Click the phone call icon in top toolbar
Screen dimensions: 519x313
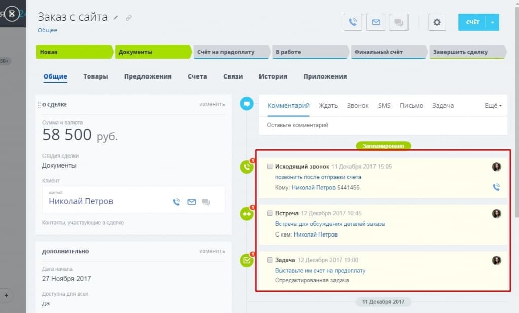[353, 22]
